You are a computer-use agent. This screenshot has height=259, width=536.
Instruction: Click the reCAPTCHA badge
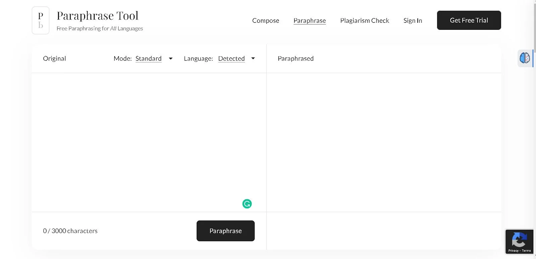click(519, 242)
